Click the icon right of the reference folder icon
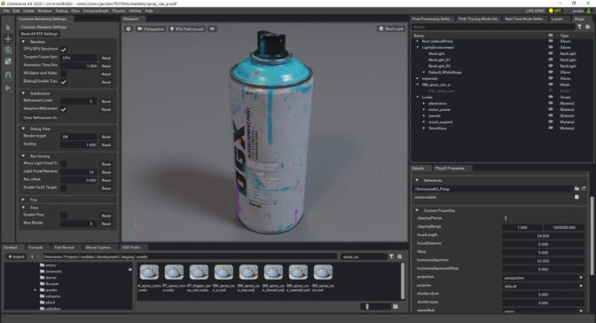This screenshot has width=596, height=323. (x=584, y=189)
